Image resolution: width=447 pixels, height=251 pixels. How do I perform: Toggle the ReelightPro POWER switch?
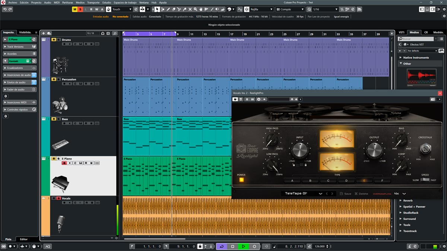click(x=241, y=180)
